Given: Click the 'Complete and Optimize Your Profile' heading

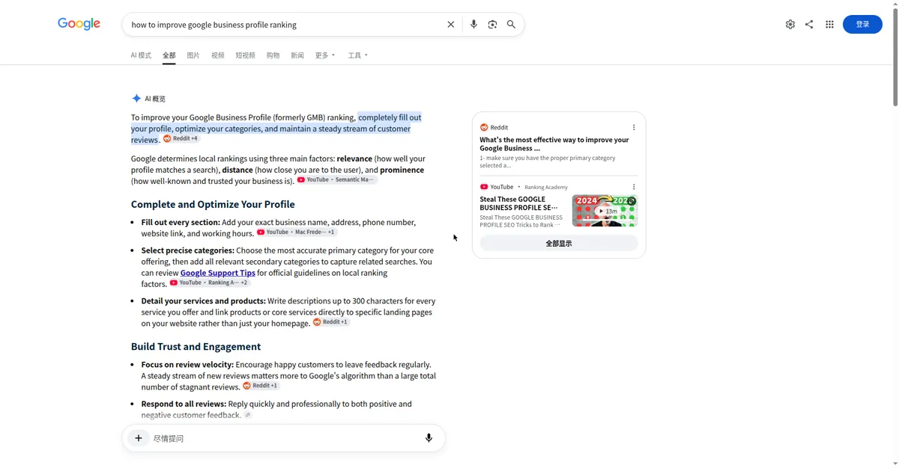Looking at the screenshot, I should 213,204.
